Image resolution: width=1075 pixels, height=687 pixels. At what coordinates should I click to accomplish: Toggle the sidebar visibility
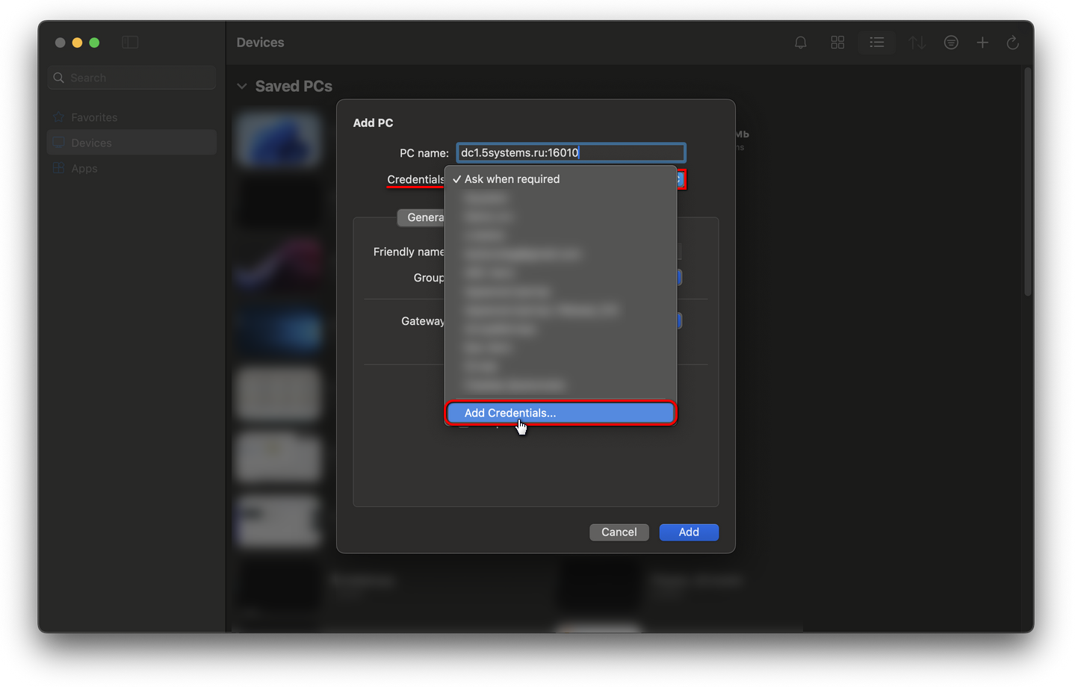click(x=130, y=43)
